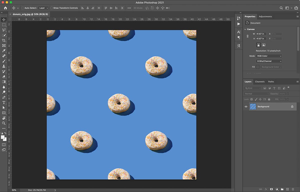Hide the Background layer

pyautogui.click(x=246, y=106)
